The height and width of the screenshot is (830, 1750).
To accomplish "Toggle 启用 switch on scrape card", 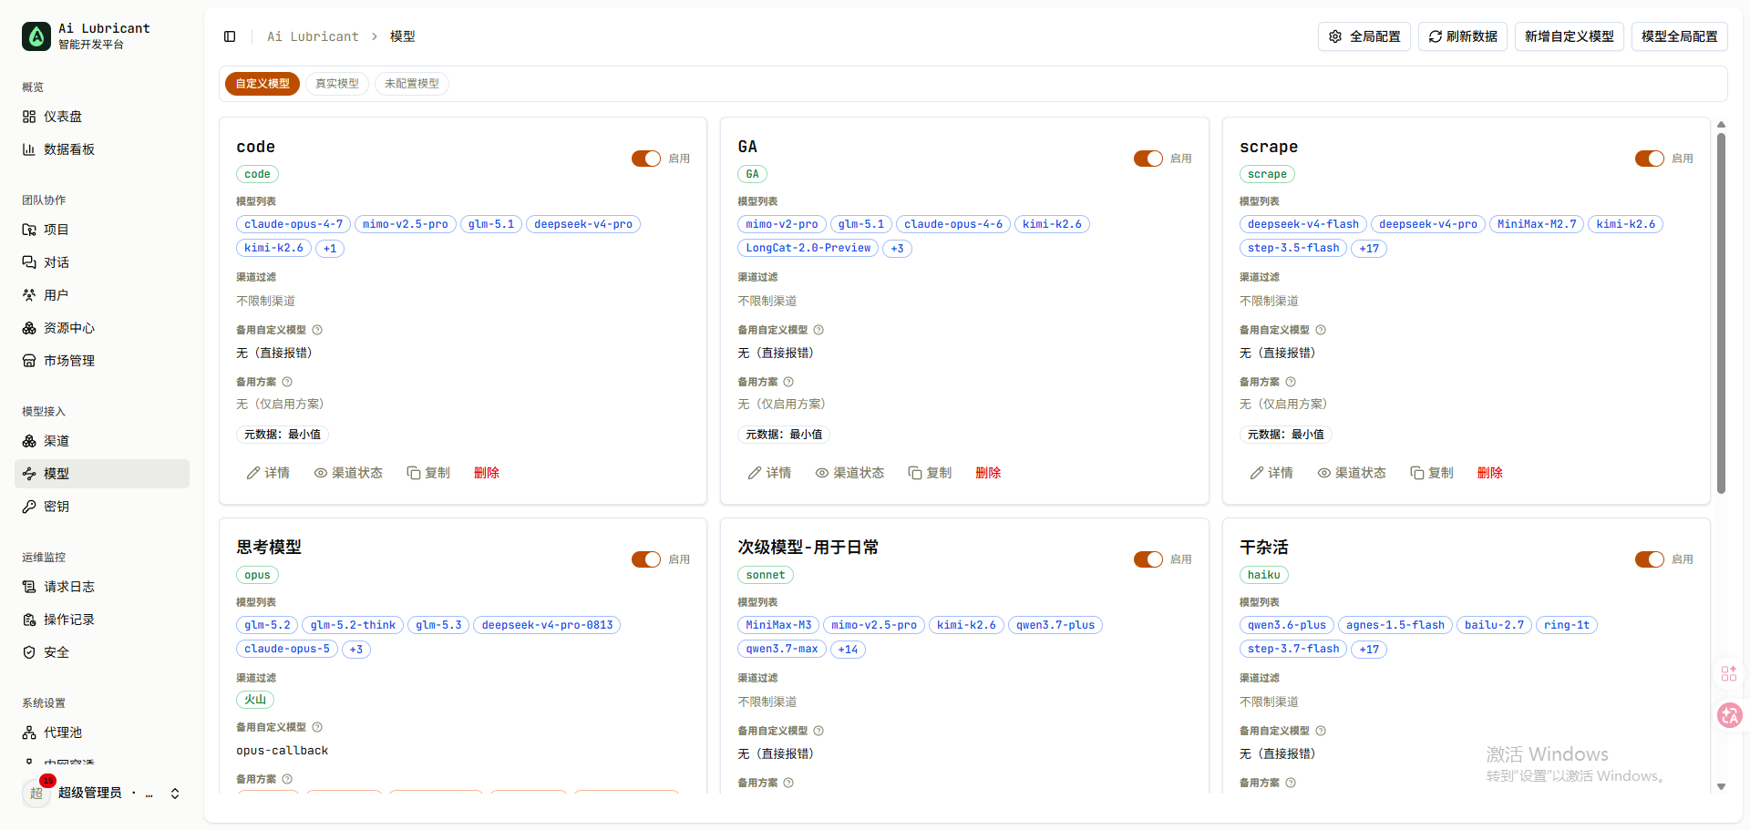I will 1650,159.
